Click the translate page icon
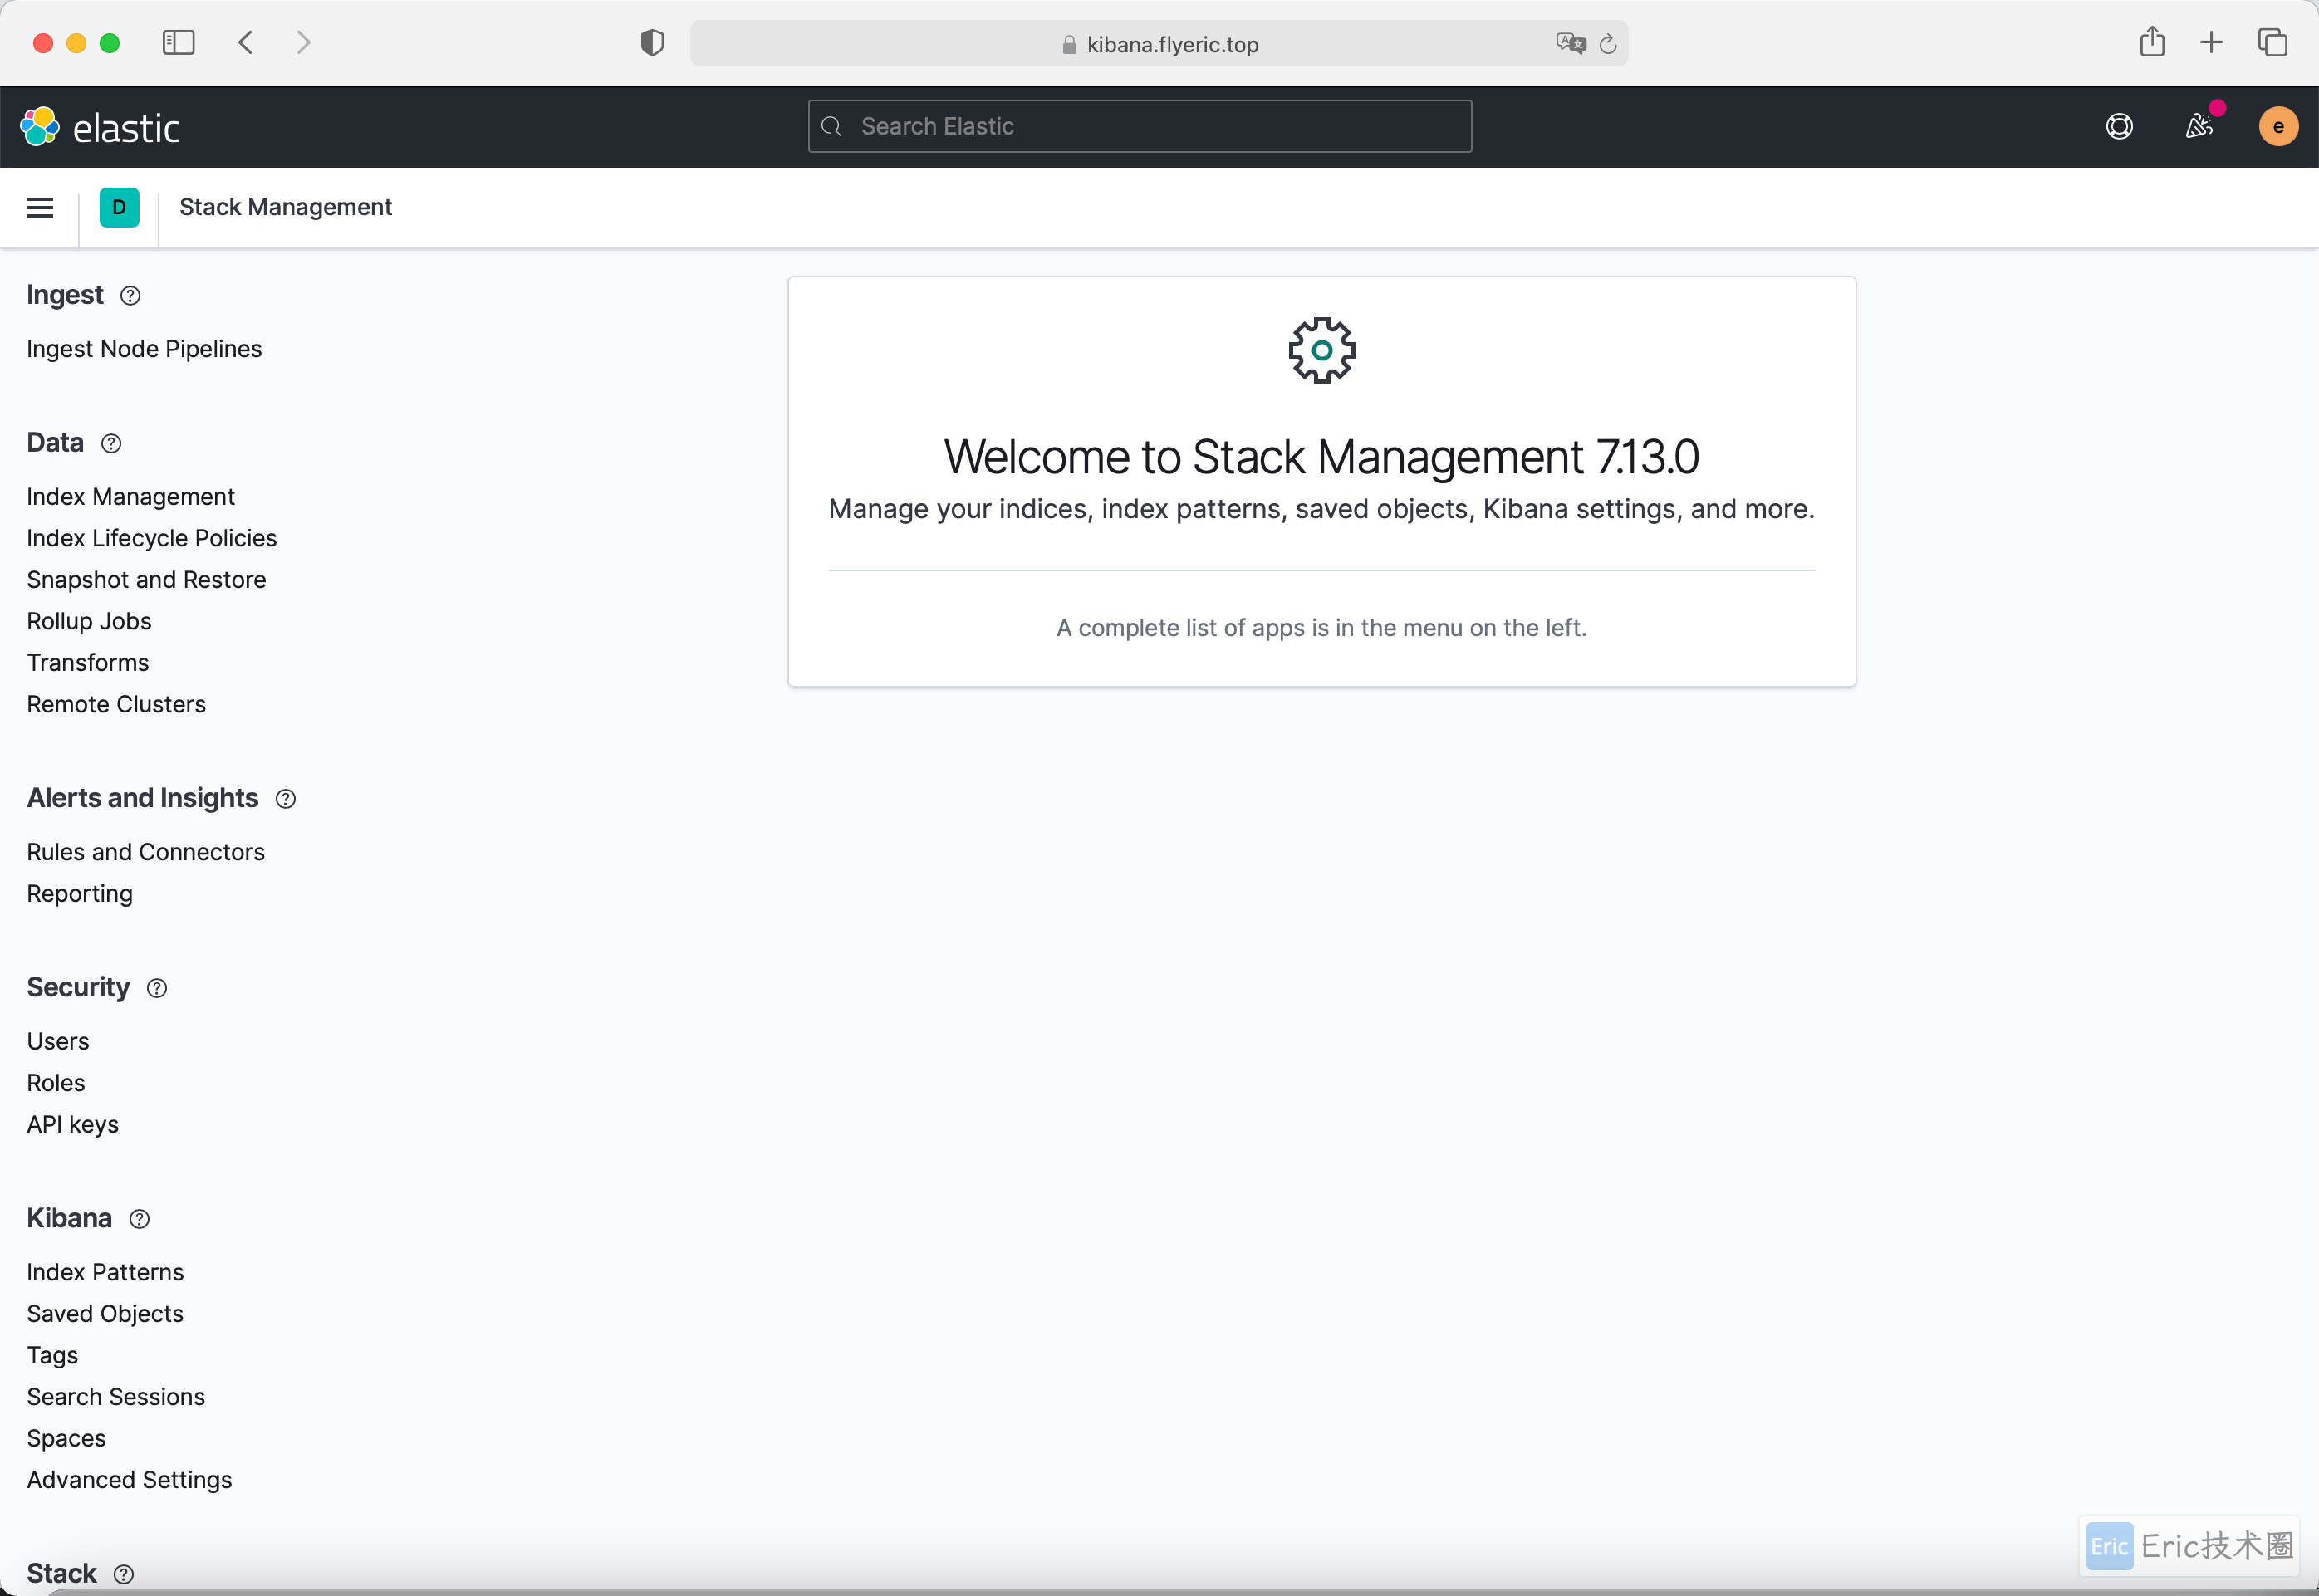 [1570, 43]
